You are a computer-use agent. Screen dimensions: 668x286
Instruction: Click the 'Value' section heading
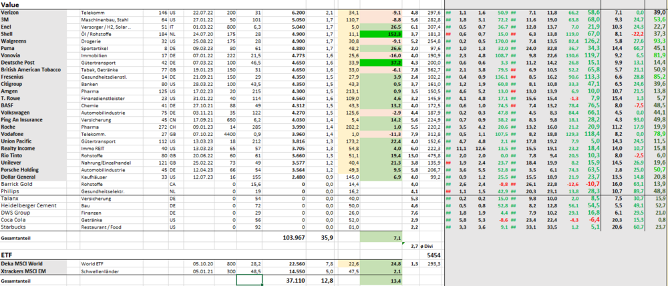[9, 5]
